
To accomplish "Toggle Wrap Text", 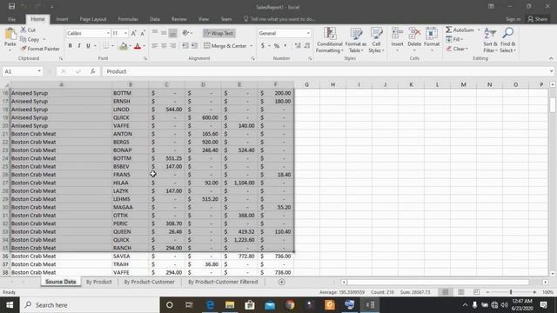I will (218, 33).
